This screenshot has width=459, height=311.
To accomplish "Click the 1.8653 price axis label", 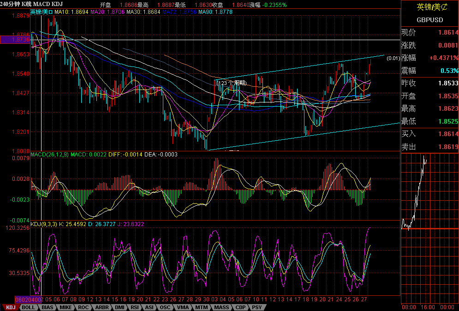I will (x=20, y=54).
